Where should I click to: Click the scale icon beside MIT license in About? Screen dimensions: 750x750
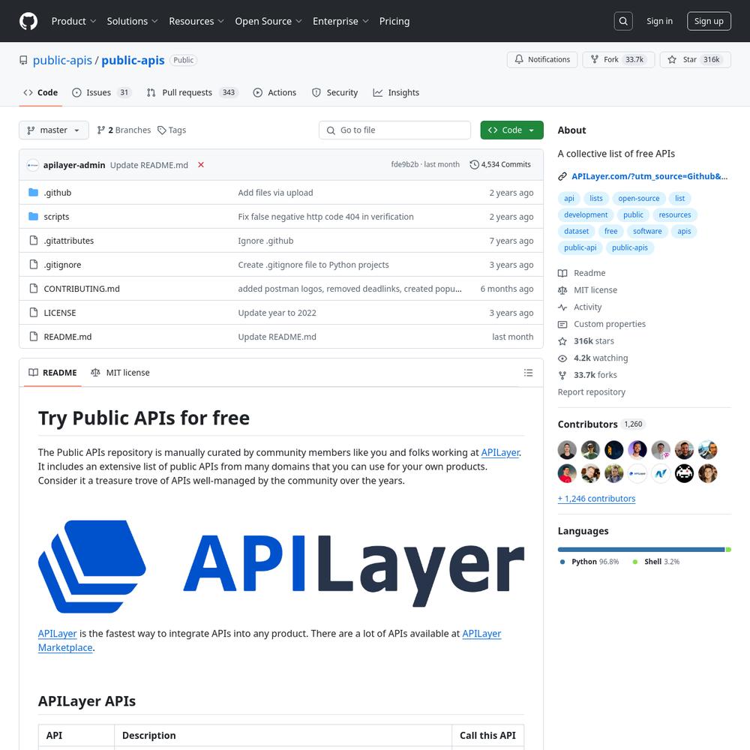pyautogui.click(x=562, y=290)
